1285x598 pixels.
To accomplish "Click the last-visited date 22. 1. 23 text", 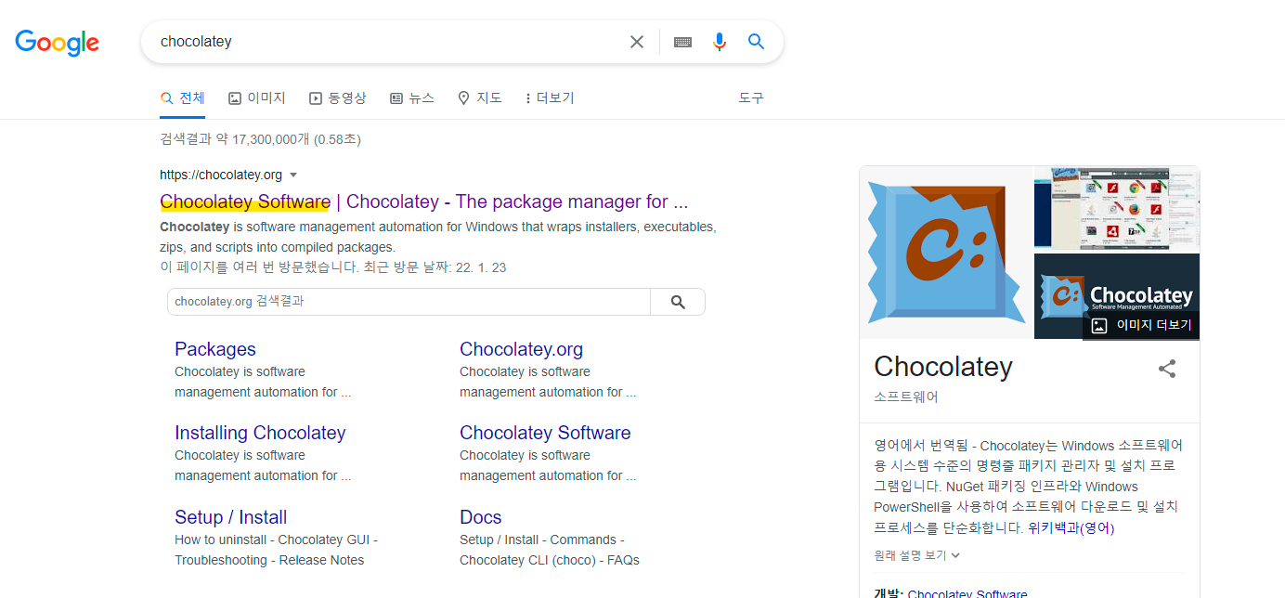I will (x=480, y=267).
